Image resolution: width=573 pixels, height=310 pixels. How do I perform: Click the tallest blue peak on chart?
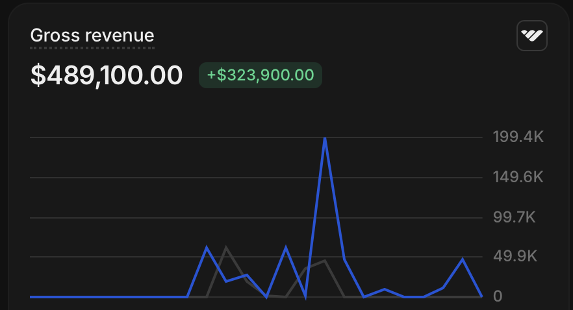(325, 139)
